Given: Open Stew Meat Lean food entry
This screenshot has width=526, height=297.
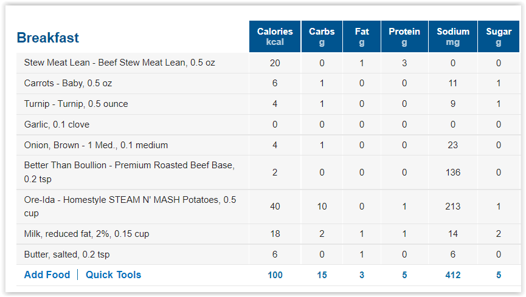Looking at the screenshot, I should [x=119, y=63].
